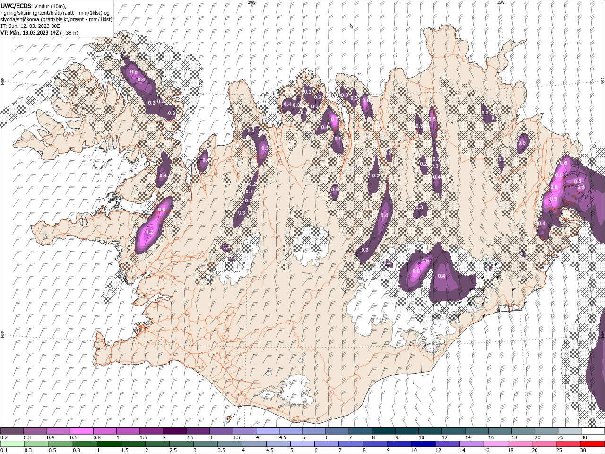Image resolution: width=605 pixels, height=454 pixels.
Task: Select the bright red lower swatch at 30
Action: (592, 444)
